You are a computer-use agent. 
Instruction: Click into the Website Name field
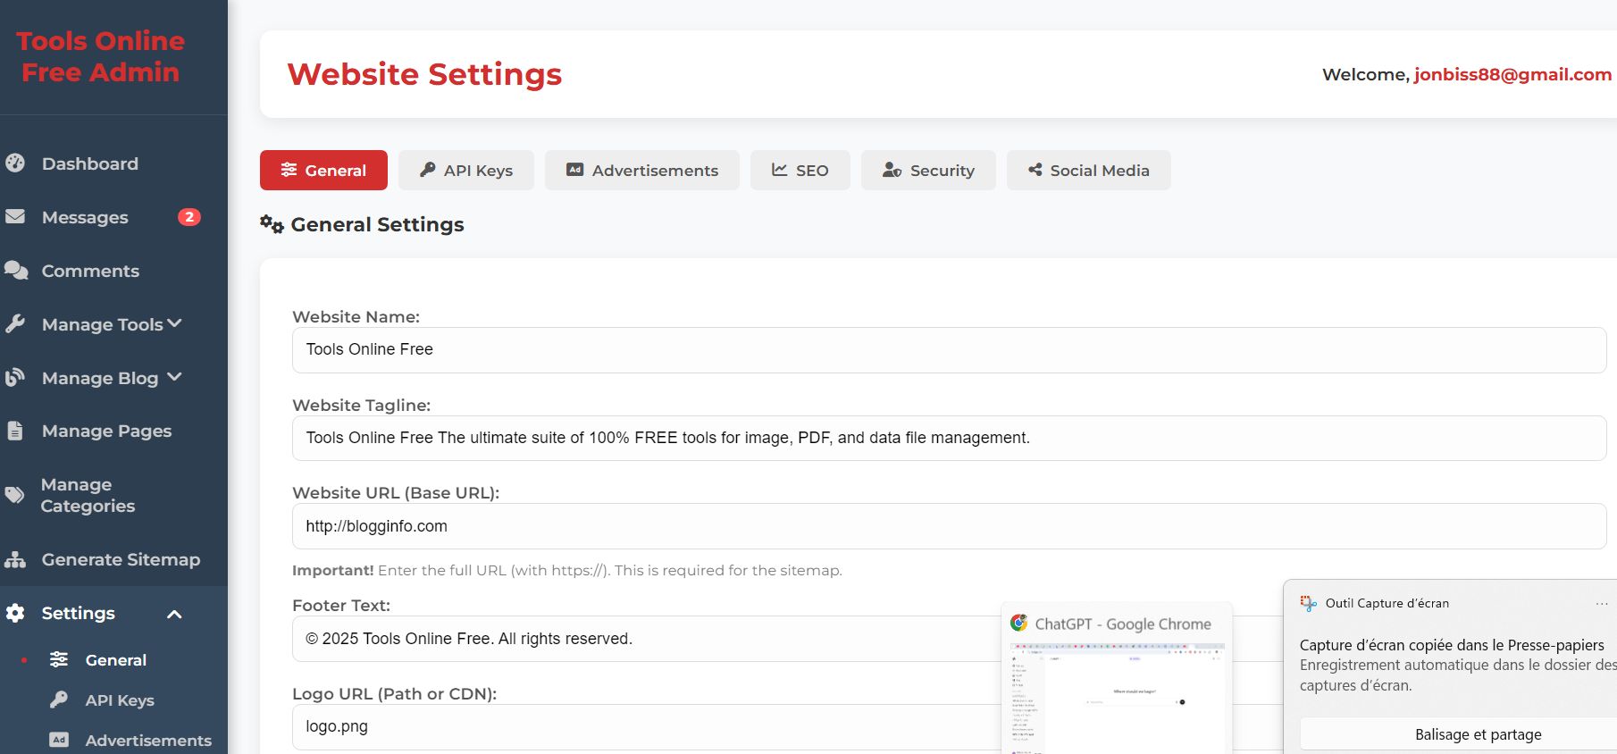tap(949, 349)
